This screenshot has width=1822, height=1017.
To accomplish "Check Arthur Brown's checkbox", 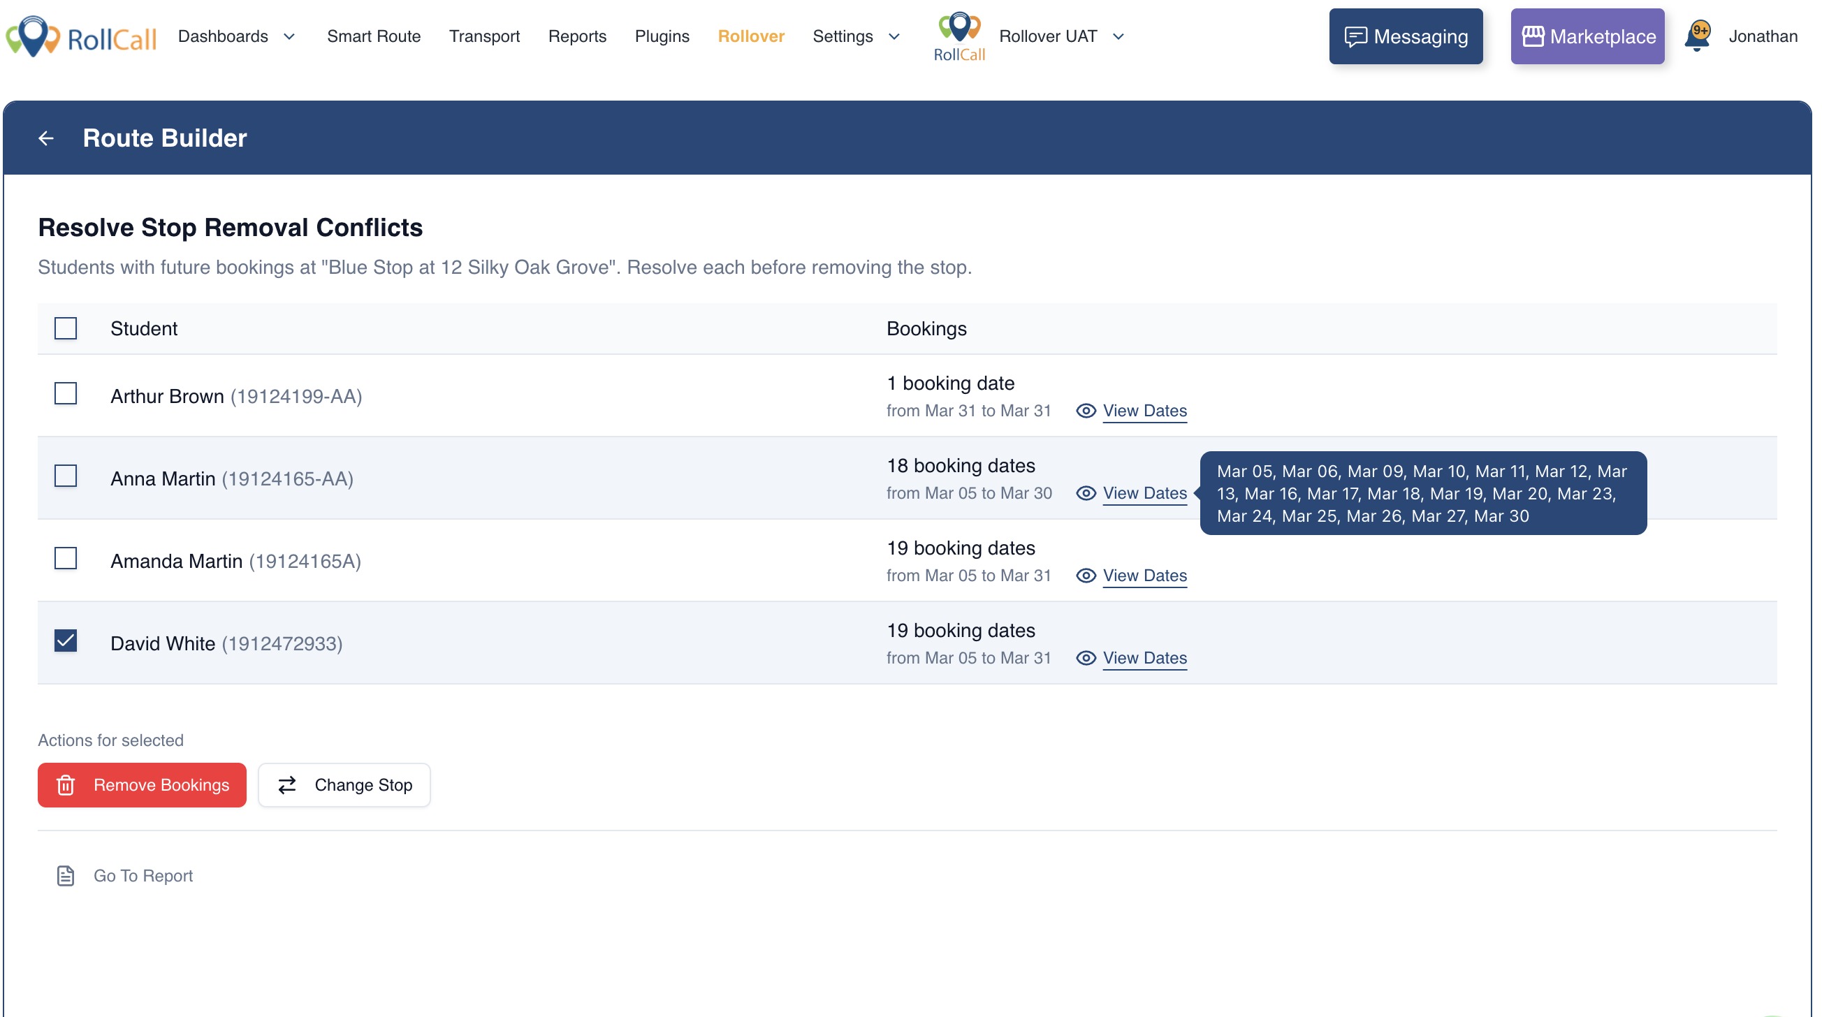I will (66, 394).
